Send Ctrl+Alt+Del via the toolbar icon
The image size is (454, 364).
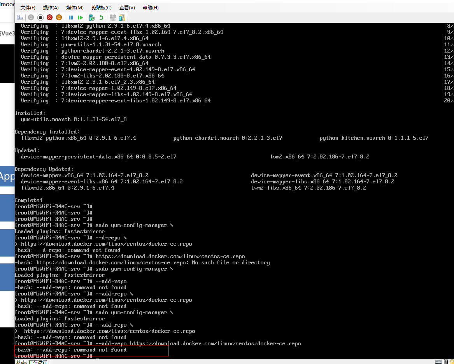pos(20,18)
